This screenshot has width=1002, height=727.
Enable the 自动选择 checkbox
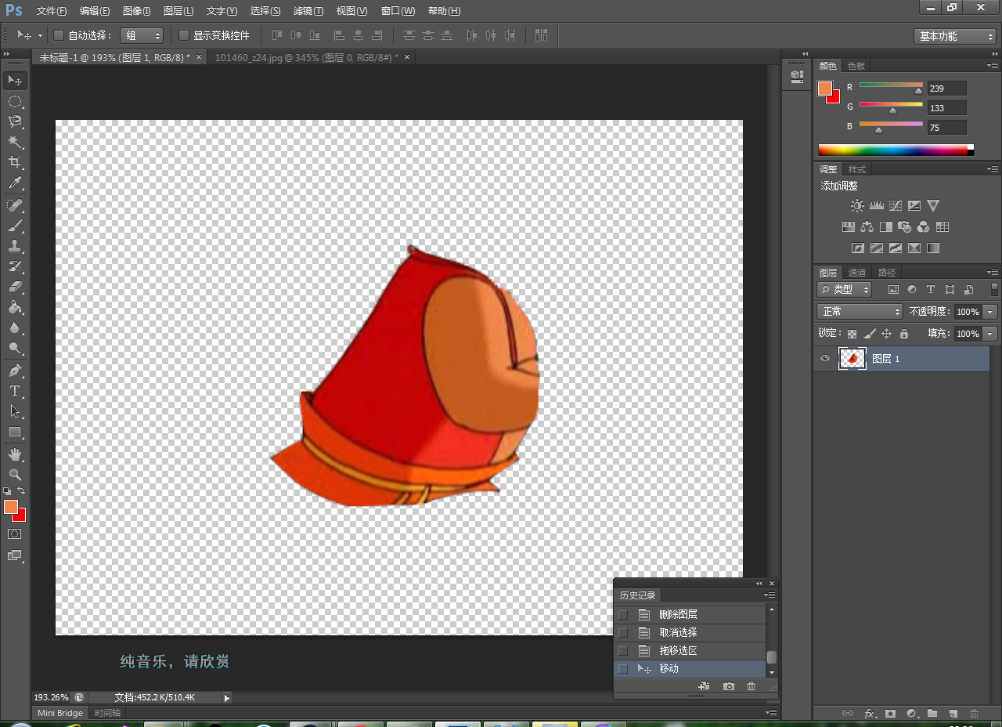59,35
